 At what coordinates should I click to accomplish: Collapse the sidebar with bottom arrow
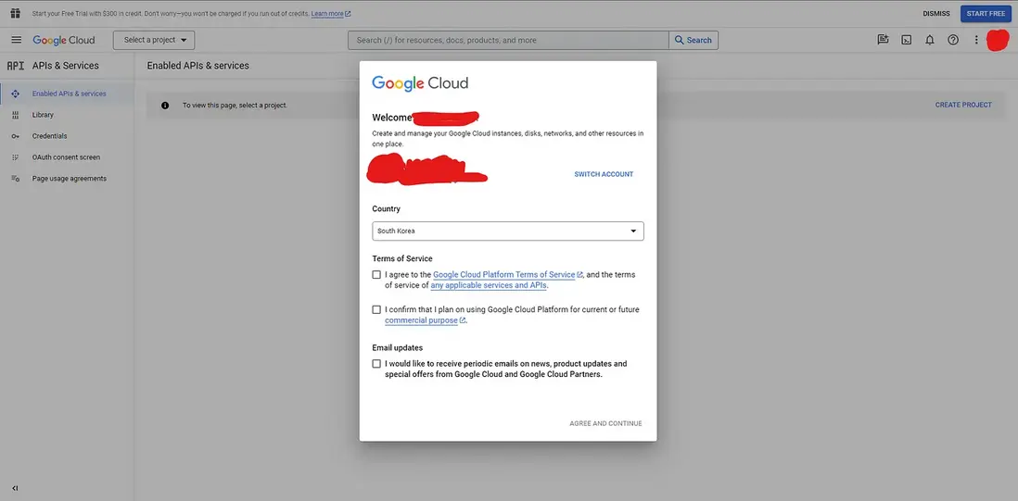[16, 488]
